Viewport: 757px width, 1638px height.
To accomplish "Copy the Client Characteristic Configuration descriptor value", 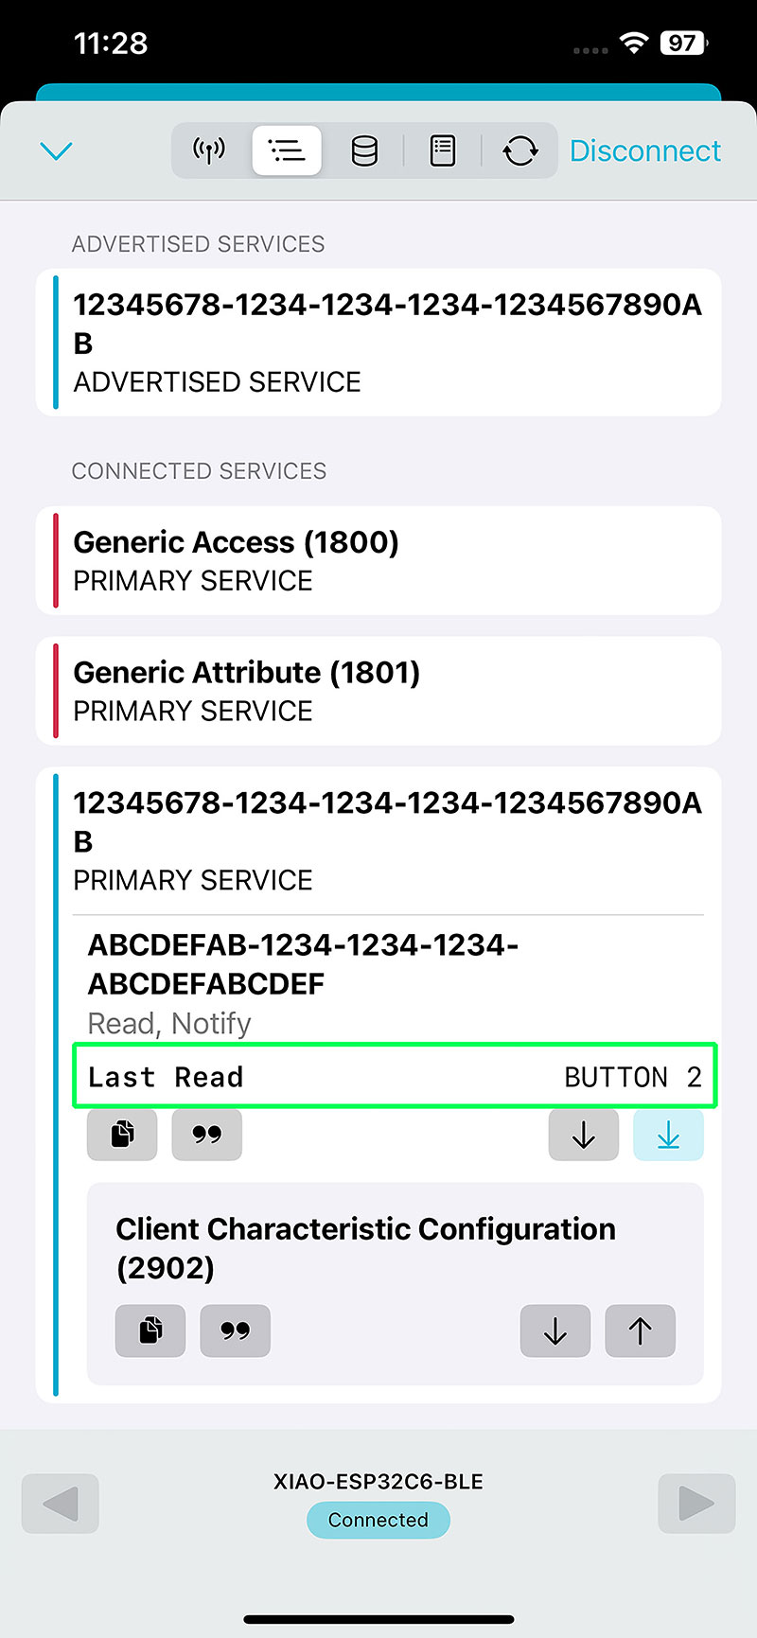I will click(150, 1330).
